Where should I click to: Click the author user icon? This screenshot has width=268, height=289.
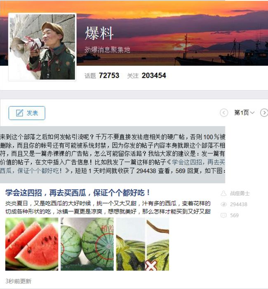tap(223, 193)
